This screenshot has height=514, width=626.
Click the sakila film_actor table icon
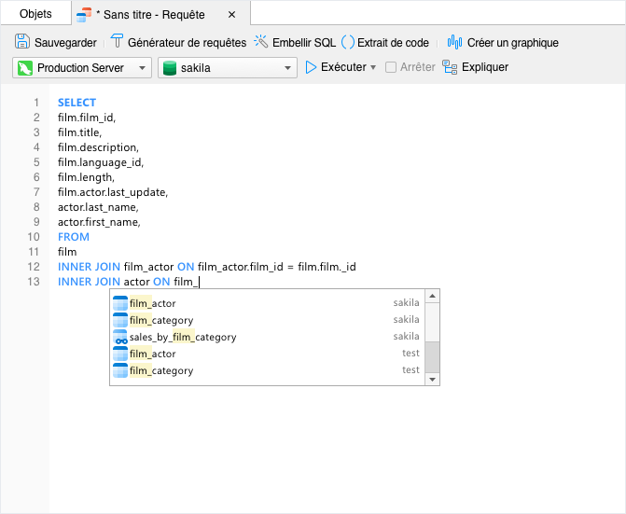[x=120, y=303]
